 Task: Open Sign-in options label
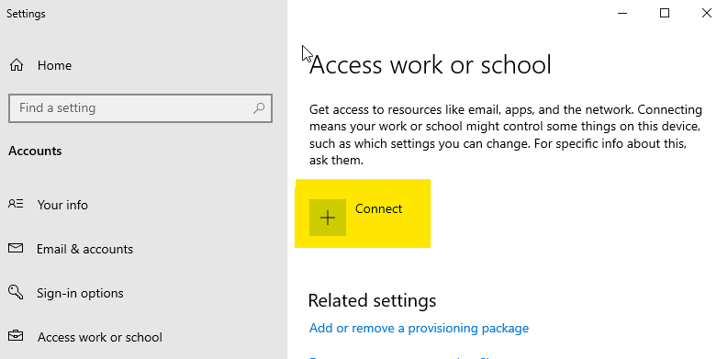[x=80, y=293]
